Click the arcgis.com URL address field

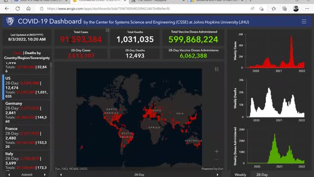(x=108, y=9)
